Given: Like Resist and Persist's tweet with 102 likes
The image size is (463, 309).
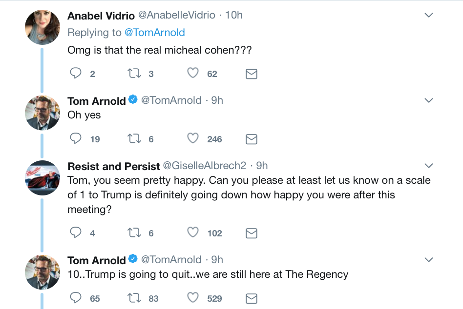Looking at the screenshot, I should [x=193, y=232].
